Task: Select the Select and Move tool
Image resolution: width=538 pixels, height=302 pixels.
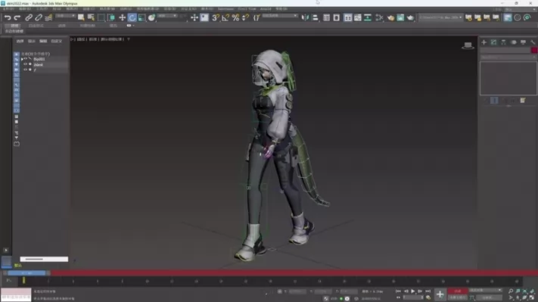Action: 122,17
